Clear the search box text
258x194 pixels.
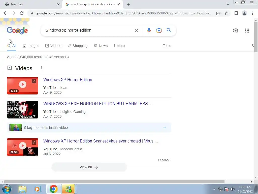(x=136, y=30)
